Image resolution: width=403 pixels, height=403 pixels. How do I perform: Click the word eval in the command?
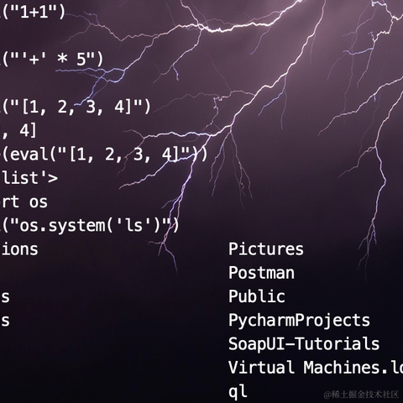29,154
